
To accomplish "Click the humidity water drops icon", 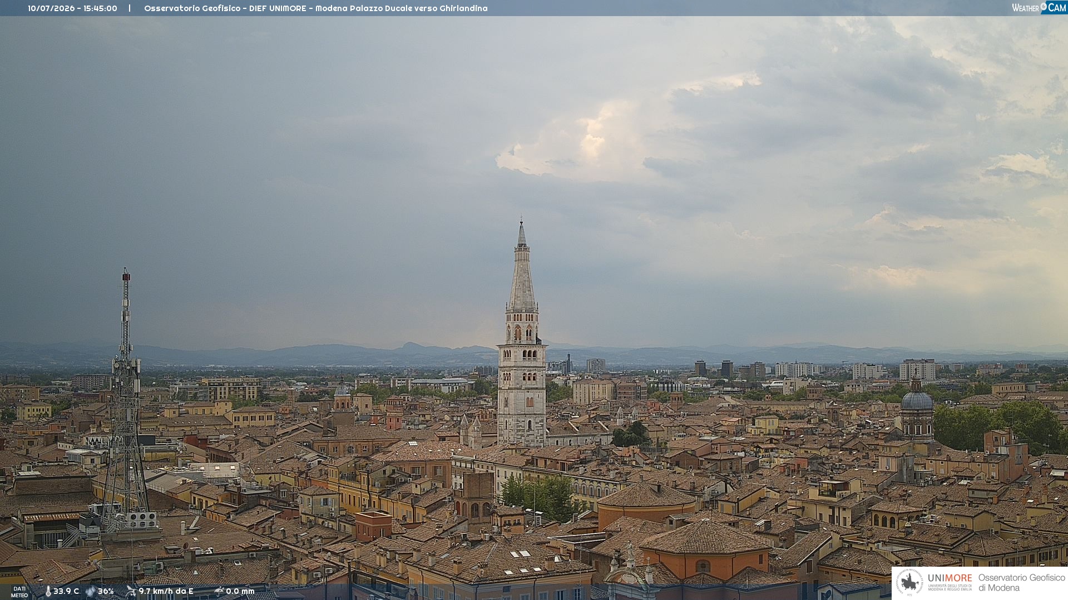I will click(x=91, y=591).
